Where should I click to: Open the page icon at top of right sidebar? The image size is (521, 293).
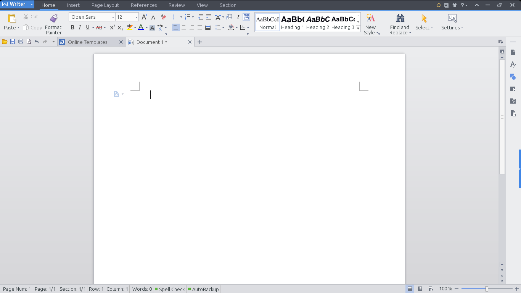click(x=513, y=52)
